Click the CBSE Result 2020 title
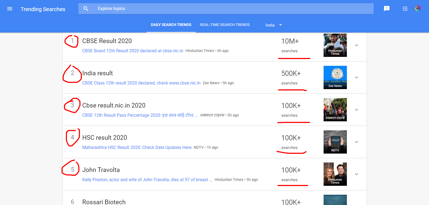 (107, 41)
